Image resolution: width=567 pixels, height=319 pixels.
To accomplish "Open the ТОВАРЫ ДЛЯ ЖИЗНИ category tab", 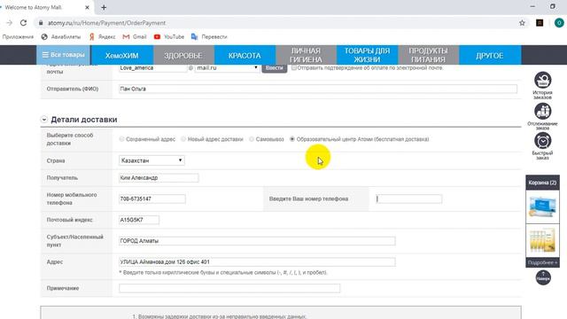I will [367, 55].
